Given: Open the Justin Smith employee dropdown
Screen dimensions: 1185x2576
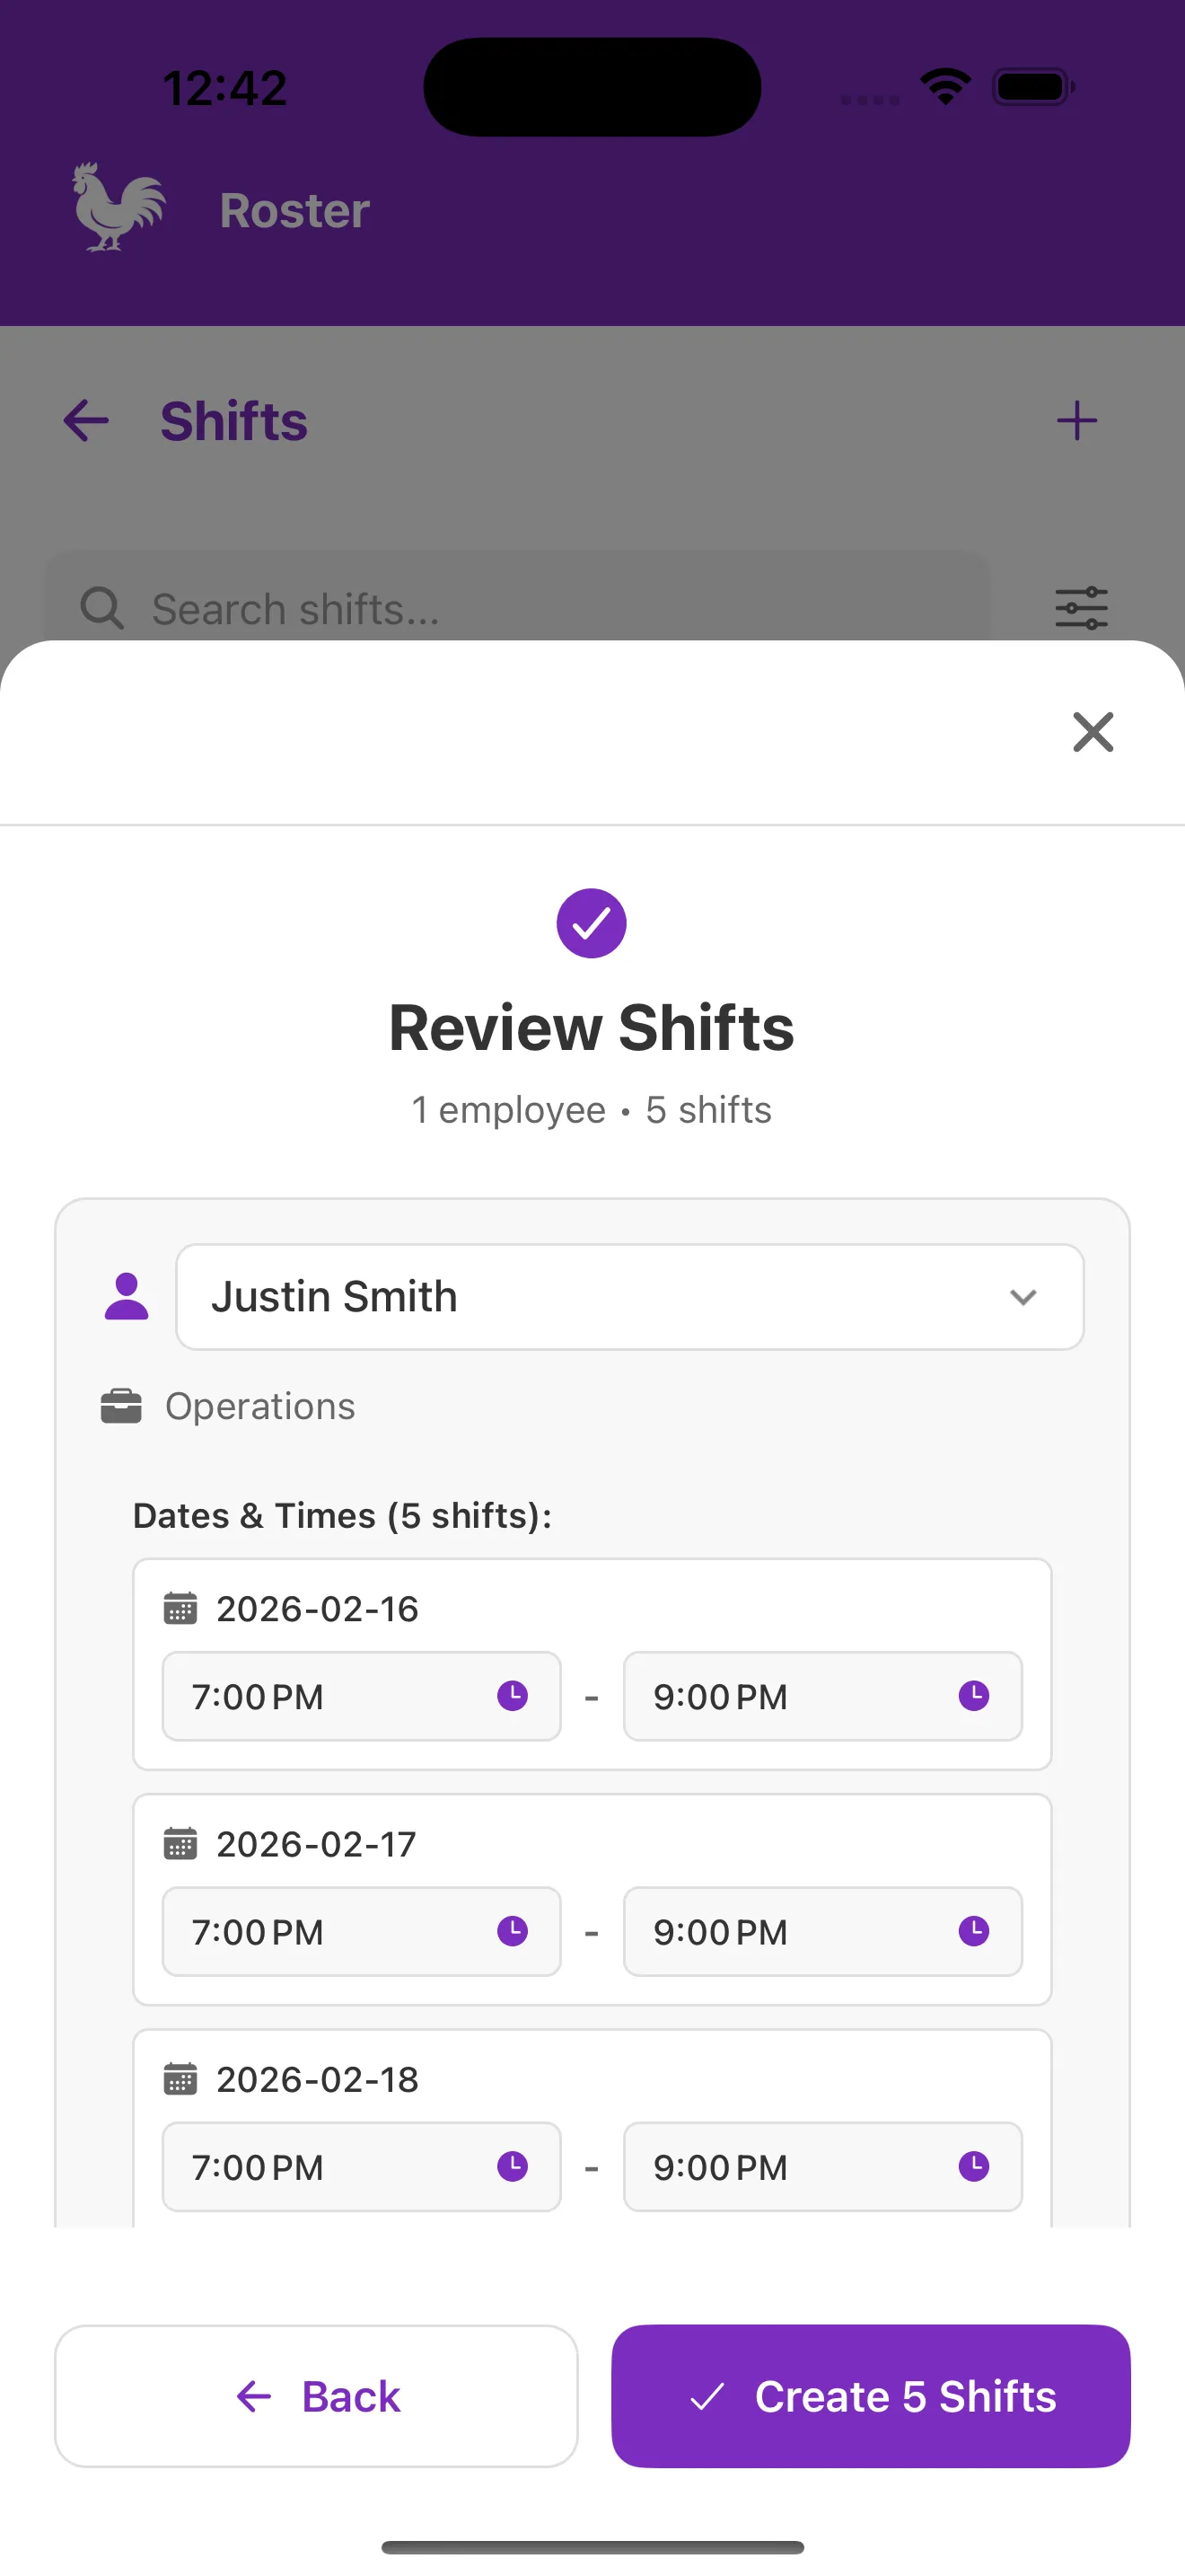Looking at the screenshot, I should click(629, 1297).
